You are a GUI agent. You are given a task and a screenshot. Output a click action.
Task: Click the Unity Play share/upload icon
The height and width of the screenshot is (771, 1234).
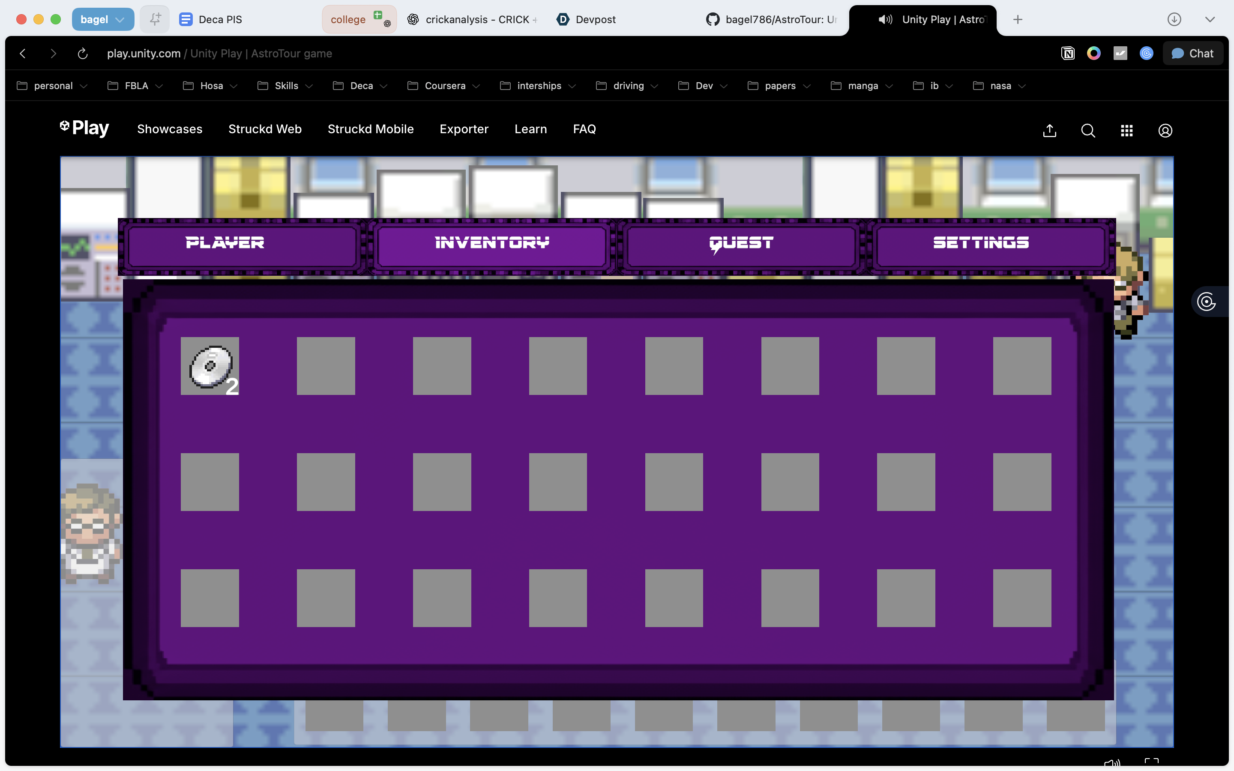point(1049,131)
